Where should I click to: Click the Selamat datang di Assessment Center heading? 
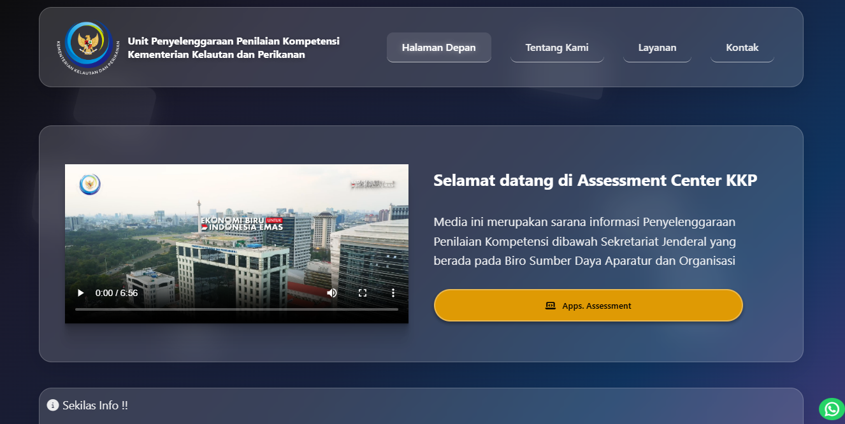(x=595, y=181)
